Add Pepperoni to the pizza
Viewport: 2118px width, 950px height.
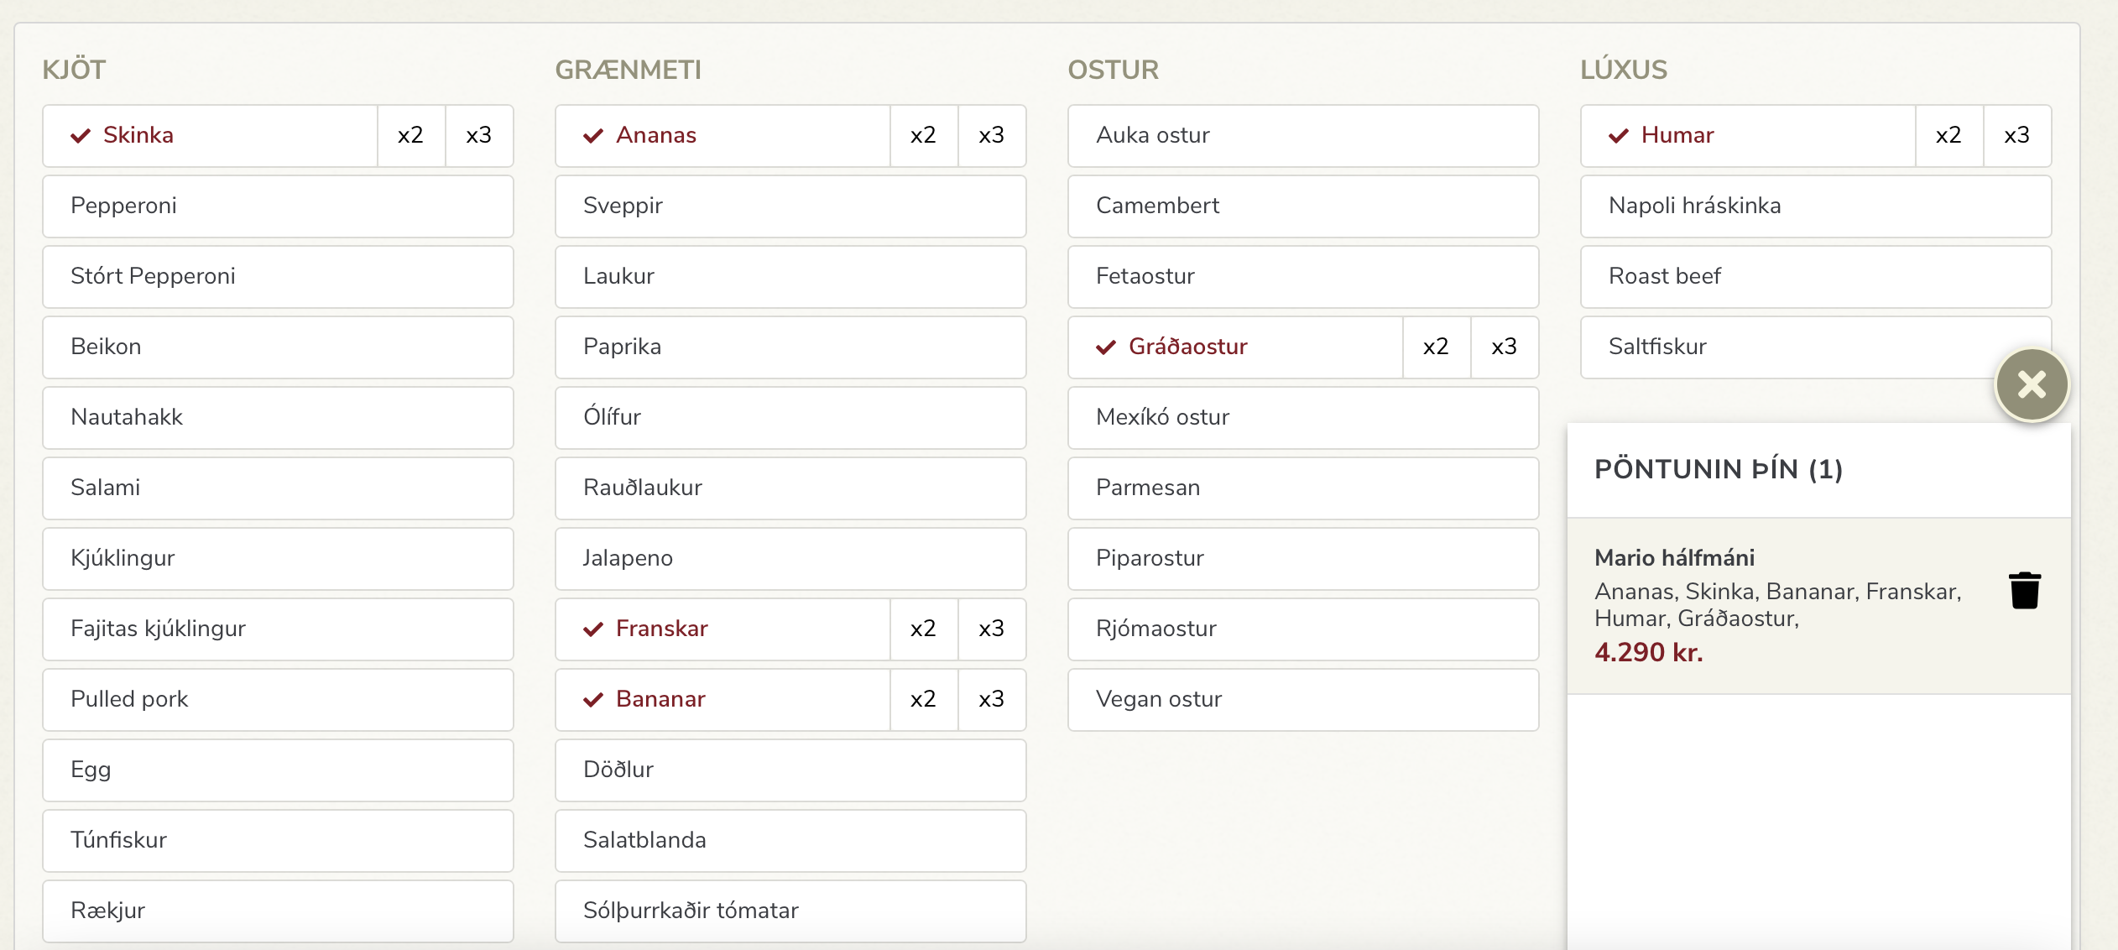click(x=278, y=206)
